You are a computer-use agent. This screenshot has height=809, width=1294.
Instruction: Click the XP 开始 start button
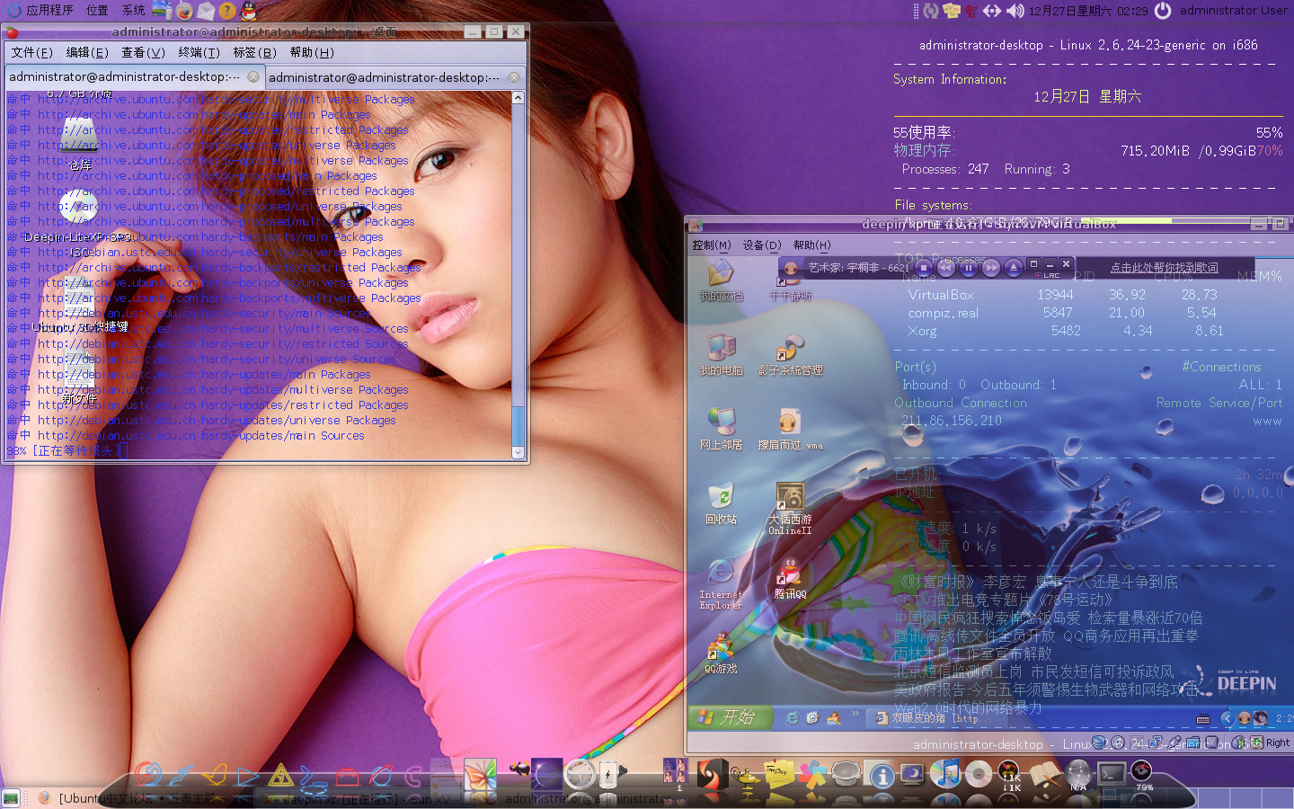tap(731, 716)
